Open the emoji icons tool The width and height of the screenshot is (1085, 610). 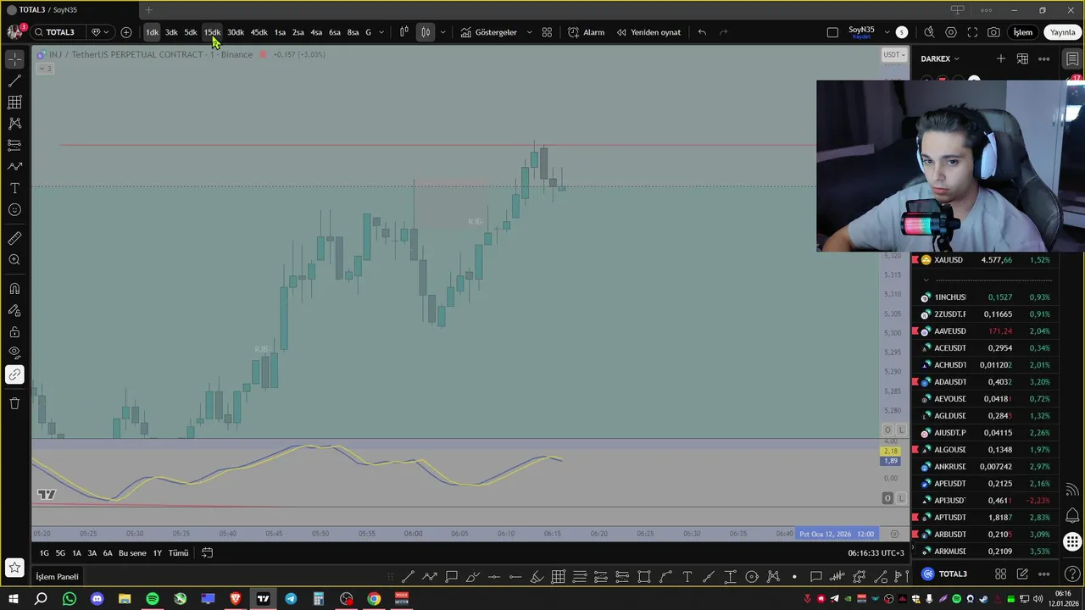[14, 209]
